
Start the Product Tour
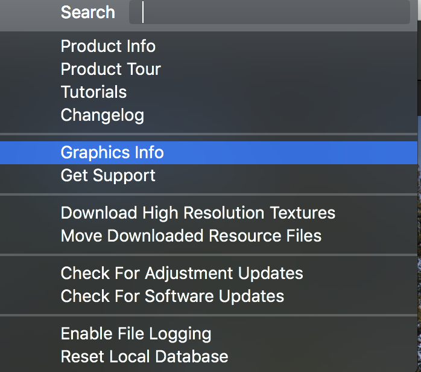209,69
